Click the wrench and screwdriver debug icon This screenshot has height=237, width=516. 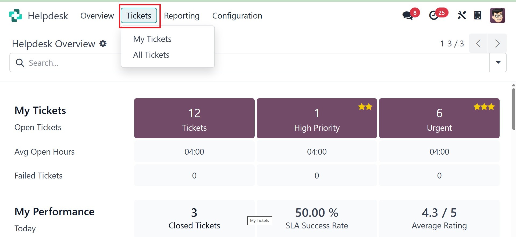[461, 16]
